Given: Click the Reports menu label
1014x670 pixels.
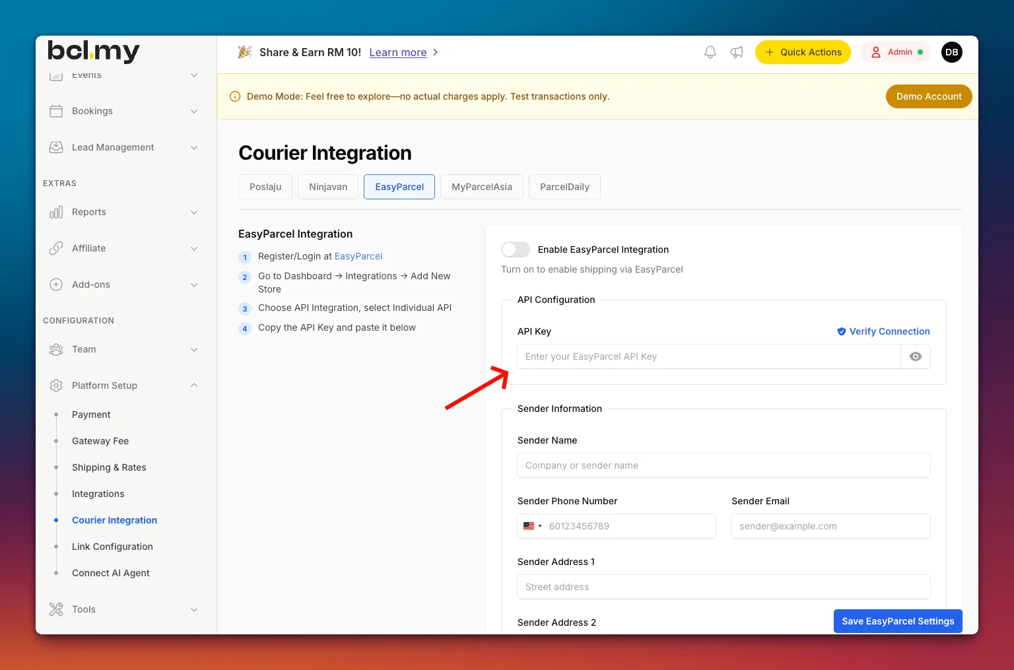Looking at the screenshot, I should coord(89,212).
